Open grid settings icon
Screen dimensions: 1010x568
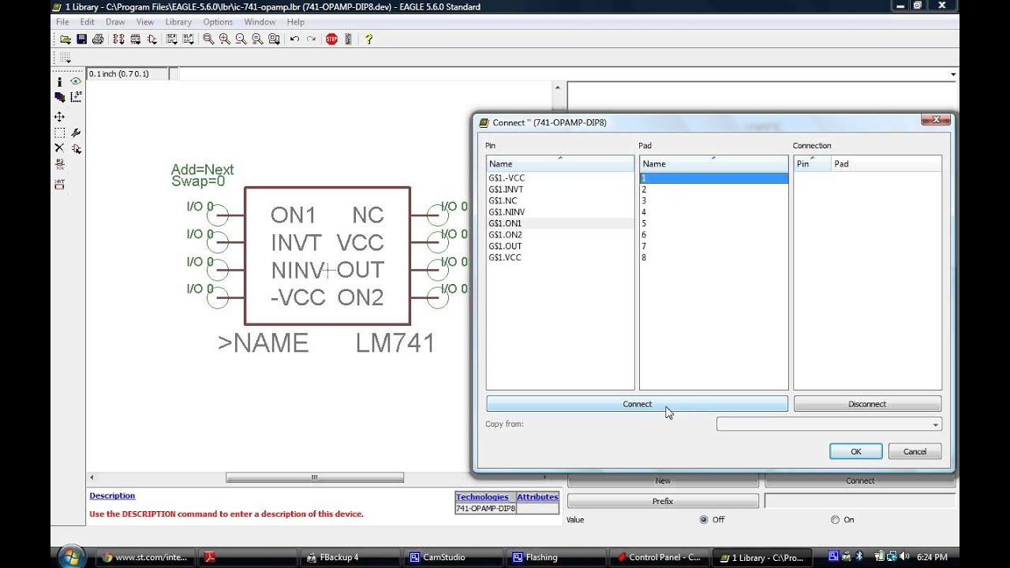click(65, 58)
